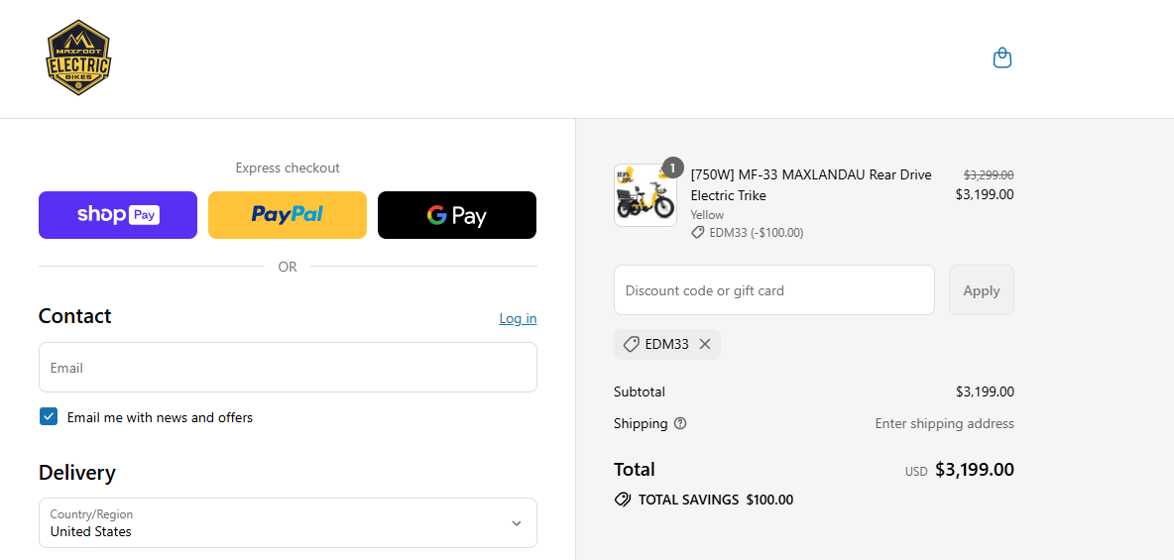
Task: Click the Contact heading
Action: point(75,316)
